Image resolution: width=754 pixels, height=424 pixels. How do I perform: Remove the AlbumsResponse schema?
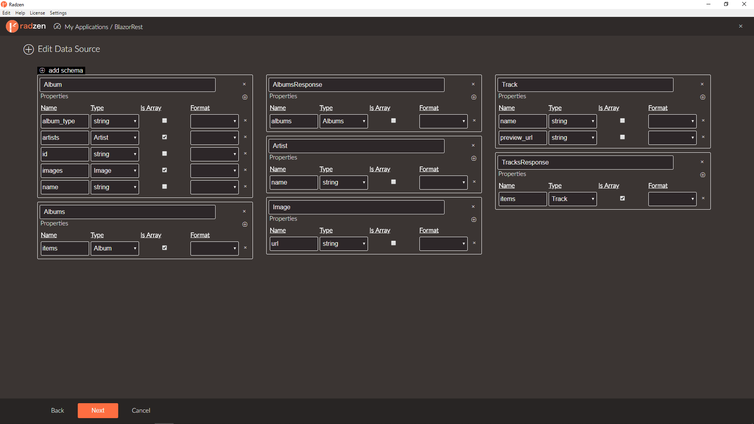473,84
